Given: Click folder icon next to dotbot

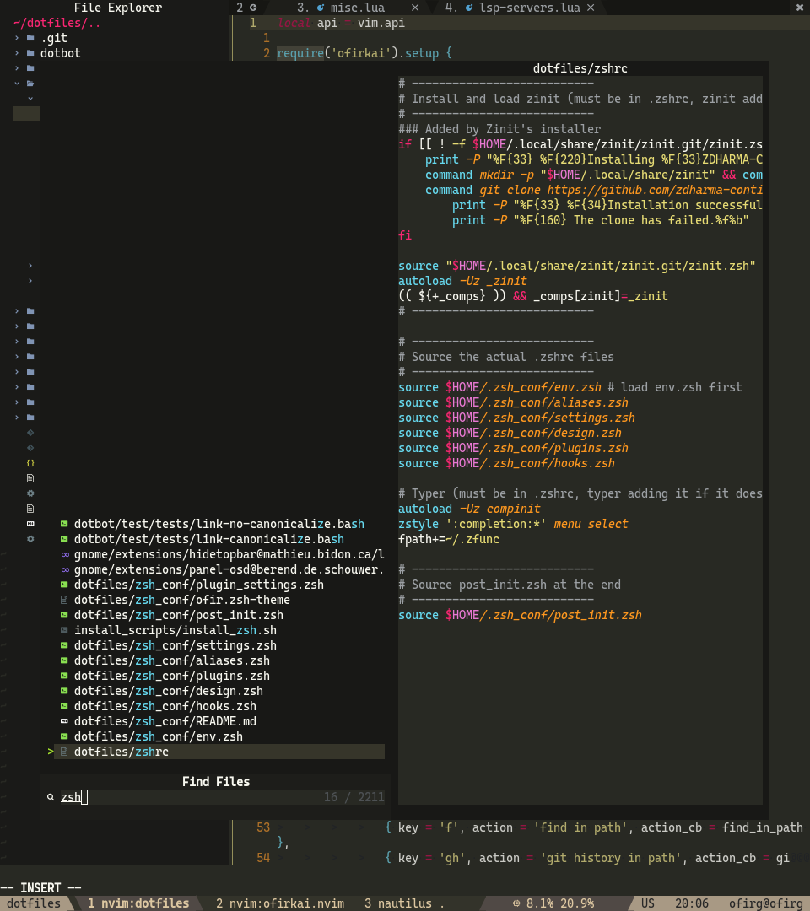Looking at the screenshot, I should point(30,53).
